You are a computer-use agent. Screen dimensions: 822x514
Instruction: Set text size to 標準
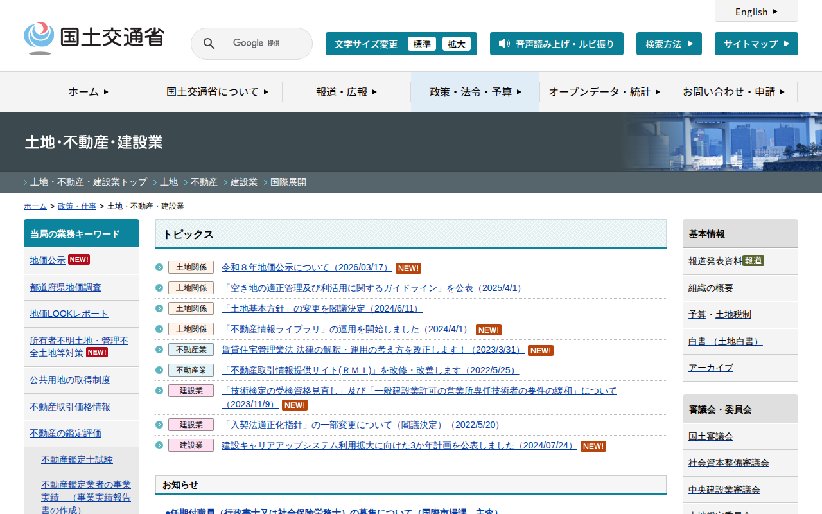click(421, 44)
